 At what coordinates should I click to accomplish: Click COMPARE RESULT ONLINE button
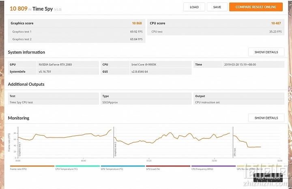[x=255, y=7]
